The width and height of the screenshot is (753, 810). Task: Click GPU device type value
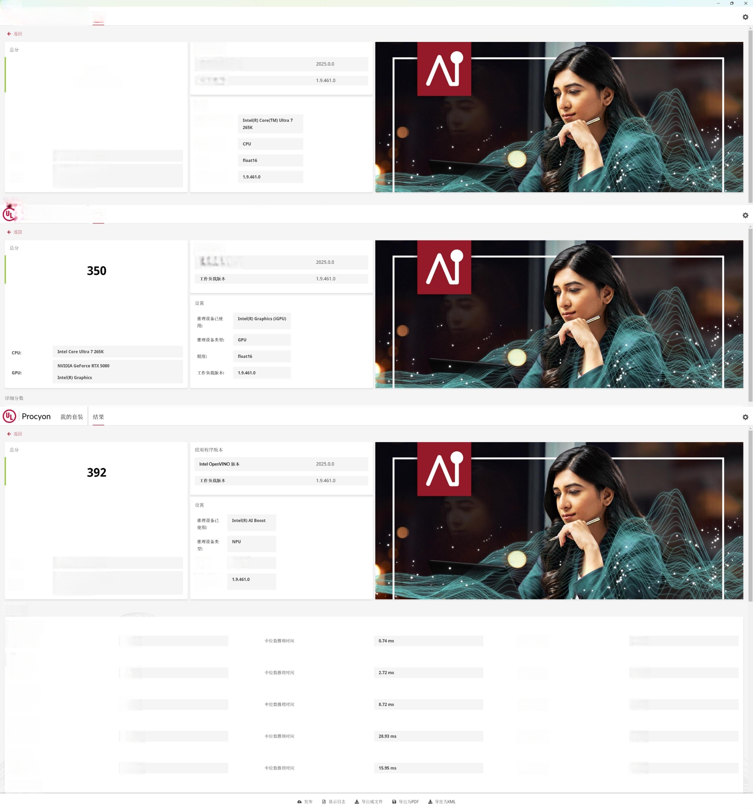(262, 340)
